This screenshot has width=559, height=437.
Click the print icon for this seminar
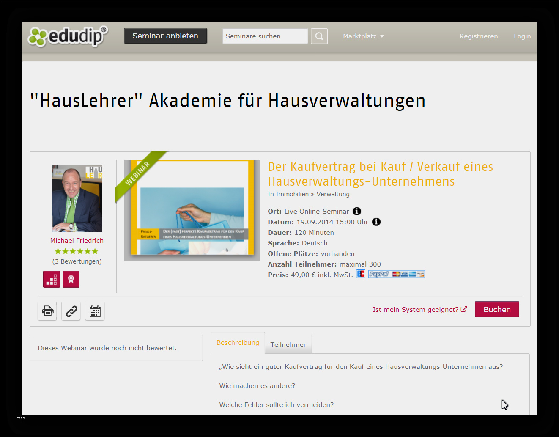[47, 311]
